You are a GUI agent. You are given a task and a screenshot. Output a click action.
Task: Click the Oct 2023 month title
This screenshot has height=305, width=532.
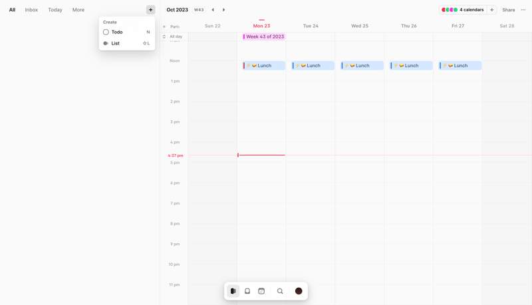pos(177,10)
